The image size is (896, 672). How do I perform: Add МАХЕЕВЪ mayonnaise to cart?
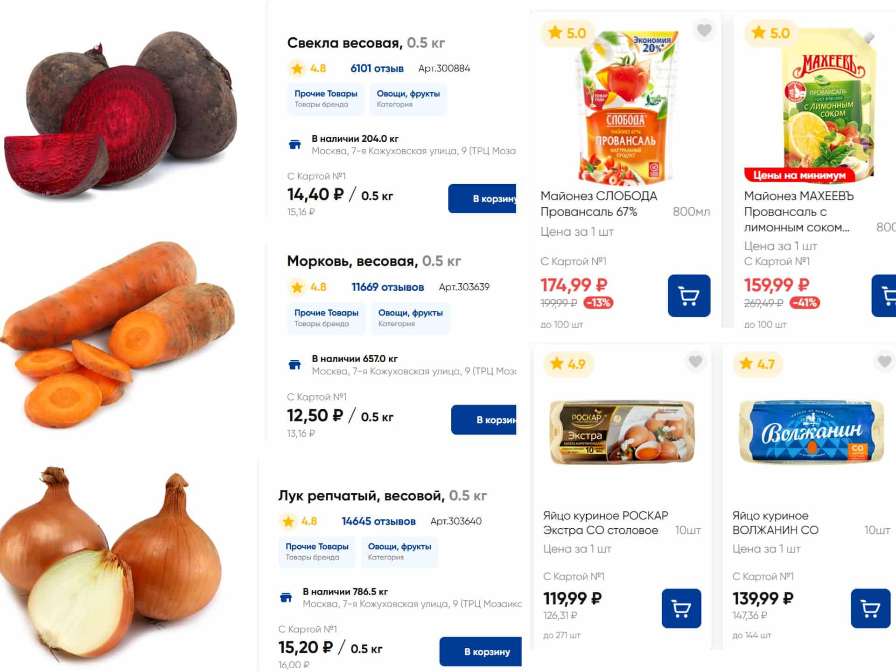885,296
